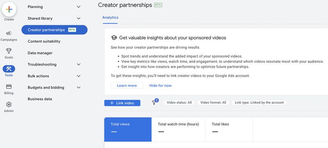Screen dimensions: 328x148
Task: Open the Video format: All filter
Action: click(x=213, y=103)
